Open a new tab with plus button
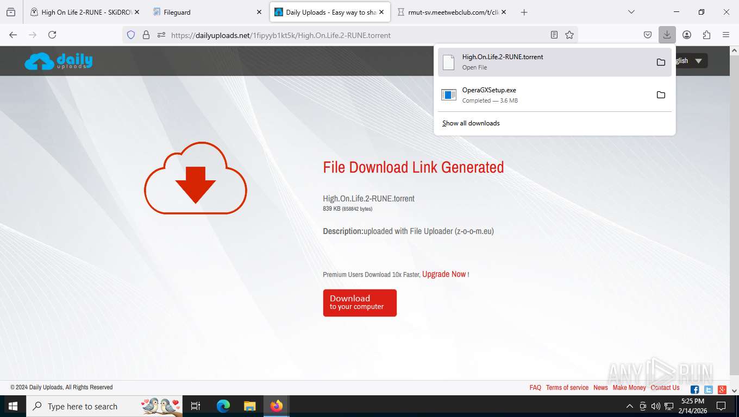This screenshot has width=739, height=417. [524, 12]
